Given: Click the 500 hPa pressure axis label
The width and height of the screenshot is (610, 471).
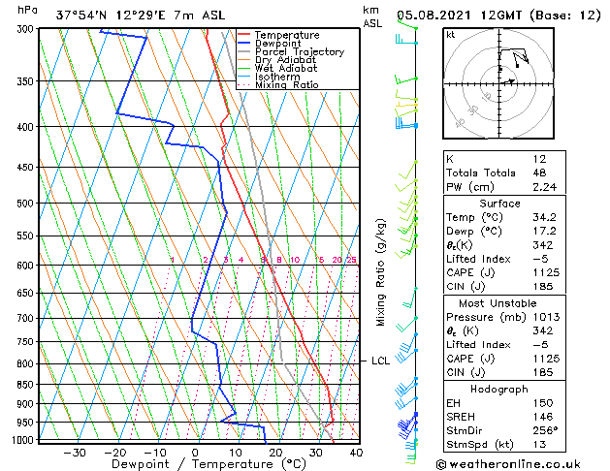Looking at the screenshot, I should click(25, 204).
